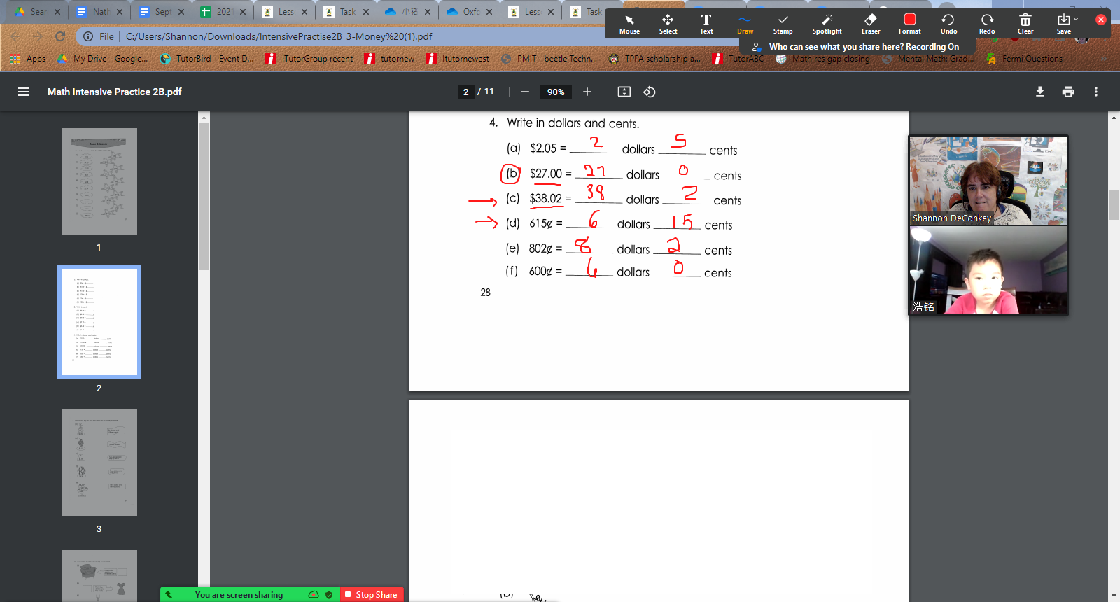Click Stop Share button
This screenshot has width=1120, height=602.
(372, 594)
